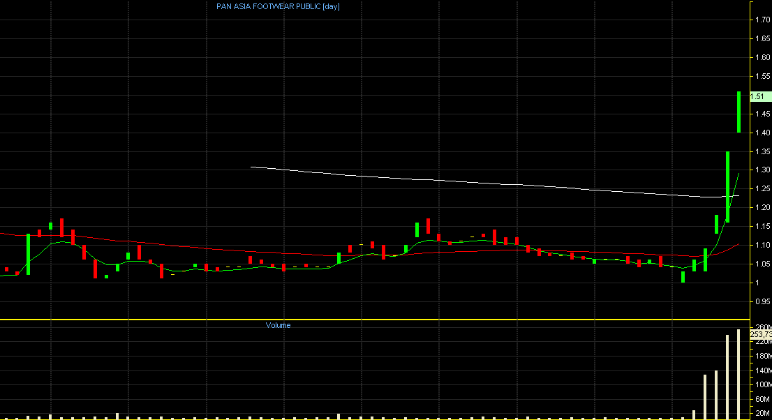
Task: Click the 1.35 price axis label
Action: click(763, 151)
